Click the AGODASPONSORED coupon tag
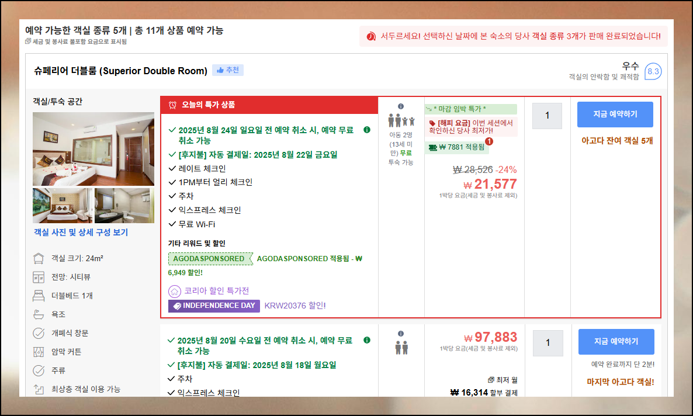The width and height of the screenshot is (693, 416). [210, 259]
